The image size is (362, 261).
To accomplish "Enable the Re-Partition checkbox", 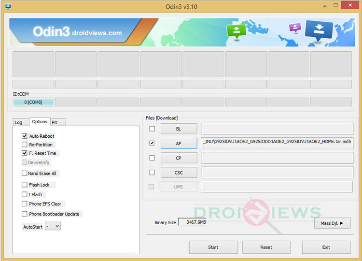I will coord(25,145).
